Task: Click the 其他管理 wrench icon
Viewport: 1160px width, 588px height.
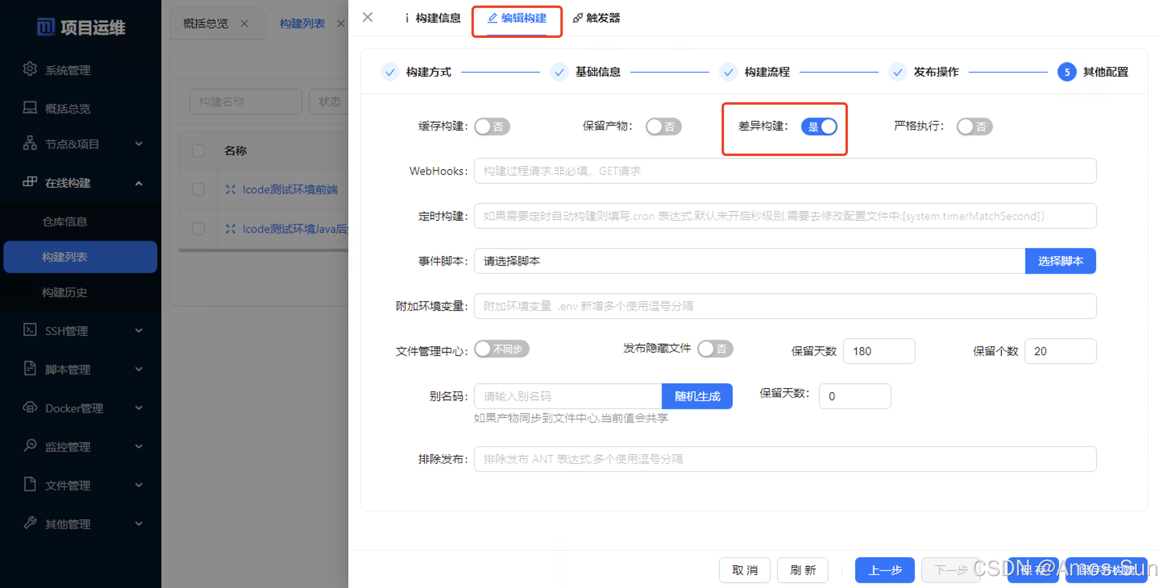Action: pos(30,523)
